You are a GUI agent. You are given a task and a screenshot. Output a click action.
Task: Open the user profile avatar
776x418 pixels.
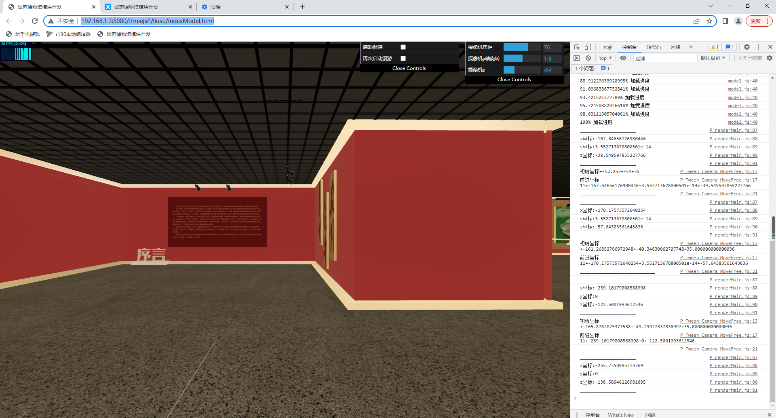738,21
